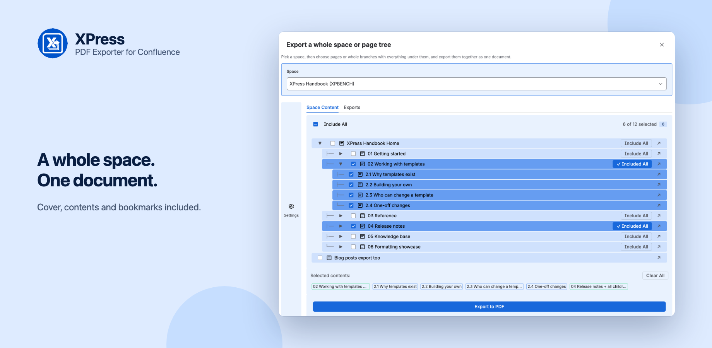Uncheck 04 Release notes checkbox
Viewport: 712px width, 348px height.
(x=353, y=226)
